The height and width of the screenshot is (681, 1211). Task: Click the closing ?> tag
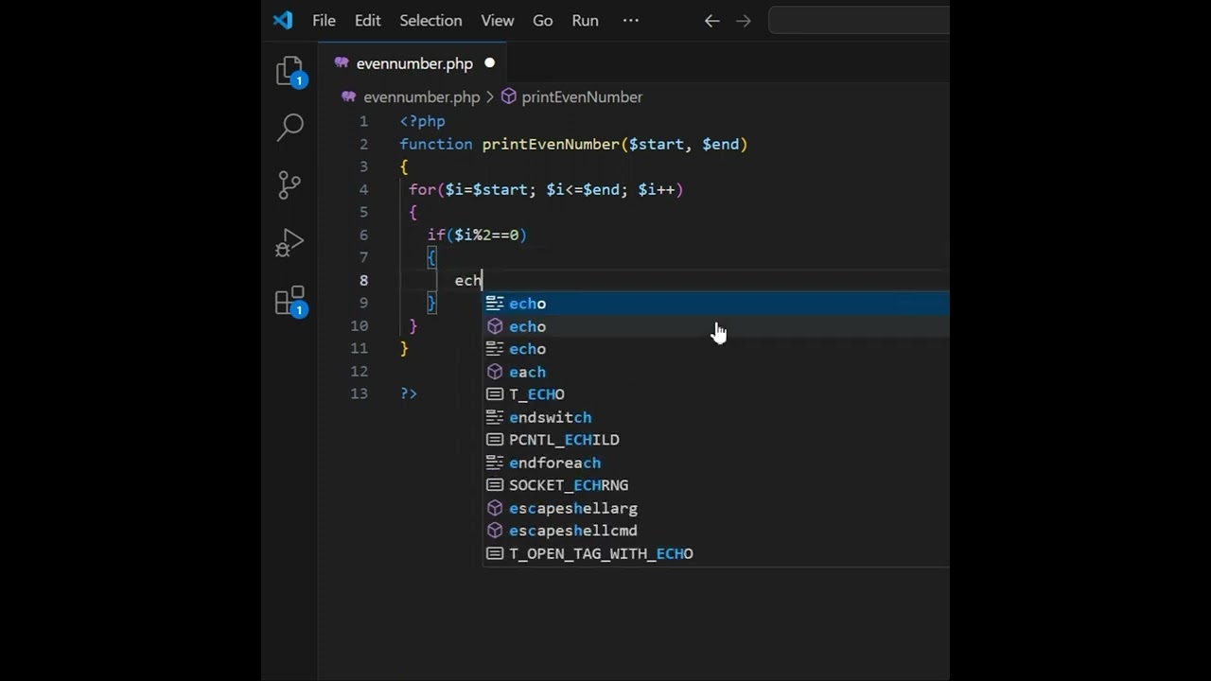[409, 393]
